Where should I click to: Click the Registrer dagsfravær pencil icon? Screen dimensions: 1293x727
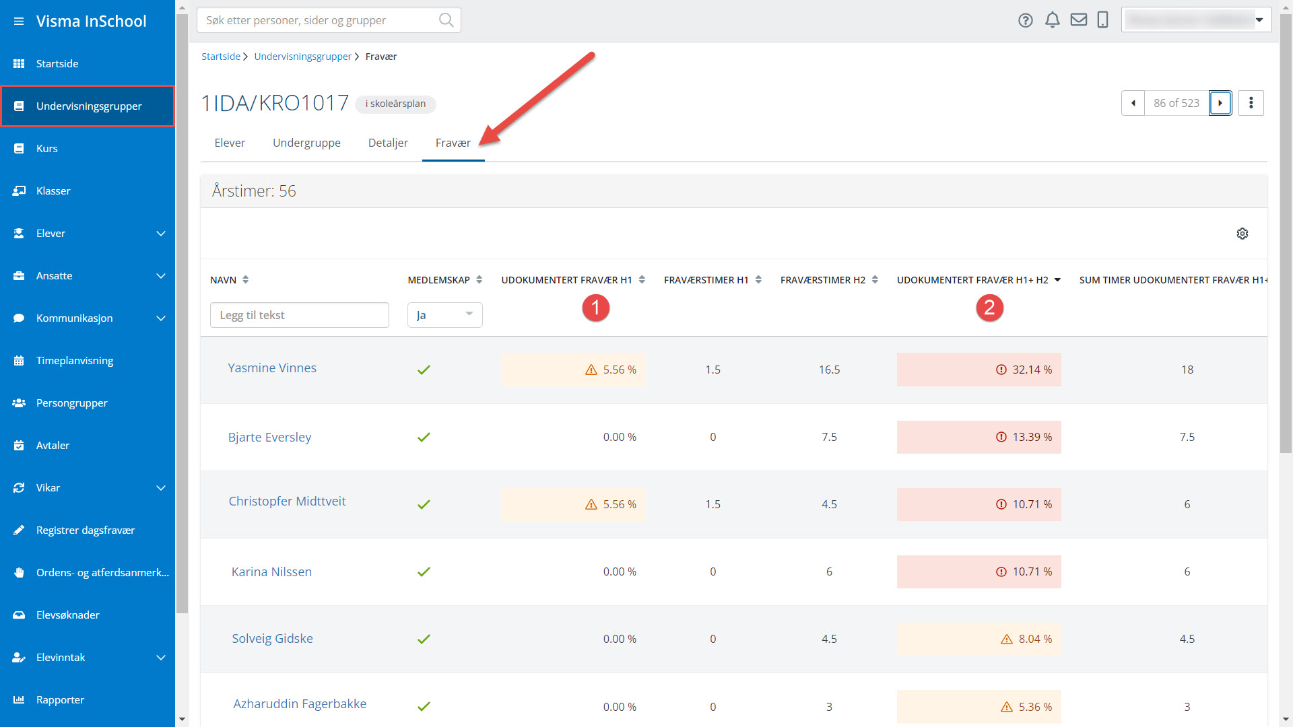19,530
